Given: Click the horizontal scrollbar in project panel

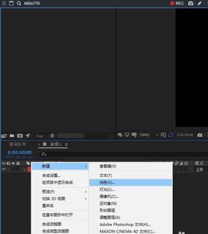Looking at the screenshot, I should click(71, 136).
